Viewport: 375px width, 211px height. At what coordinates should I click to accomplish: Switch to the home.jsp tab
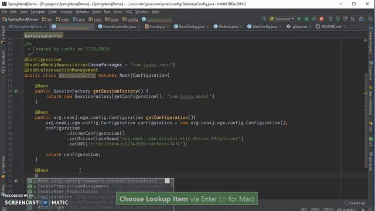pyautogui.click(x=157, y=26)
